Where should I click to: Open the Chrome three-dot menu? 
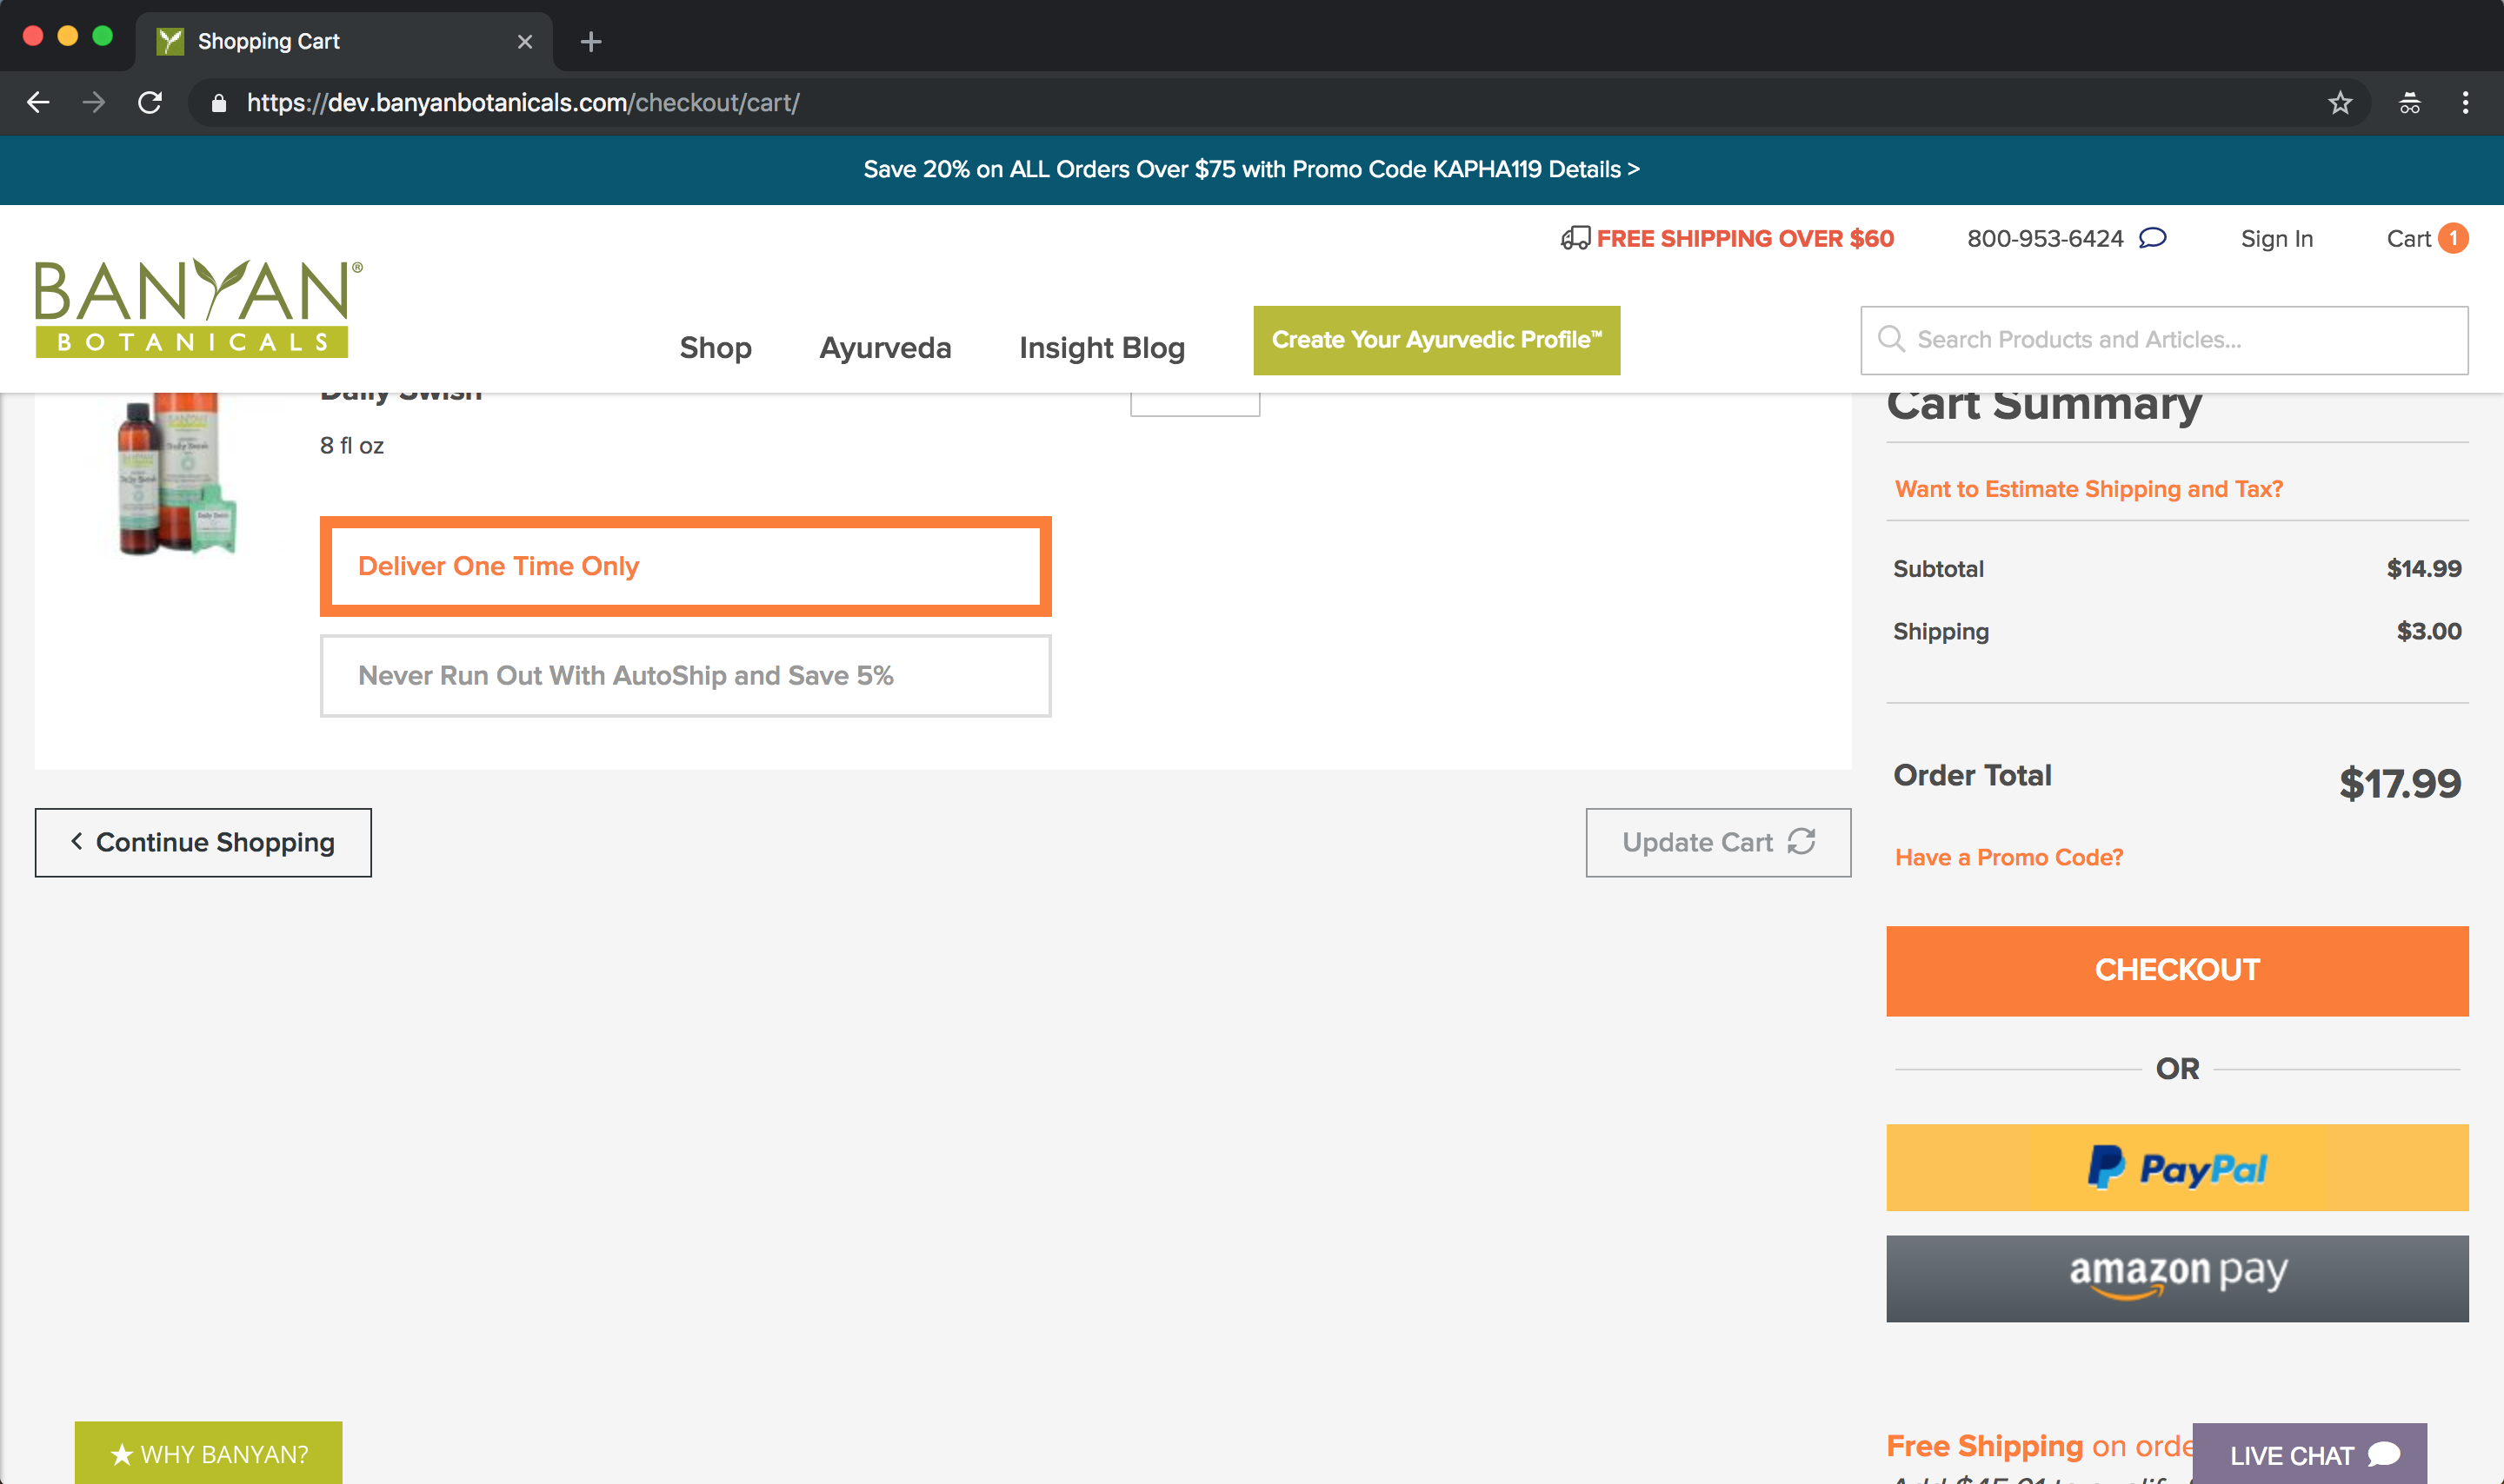point(2465,102)
